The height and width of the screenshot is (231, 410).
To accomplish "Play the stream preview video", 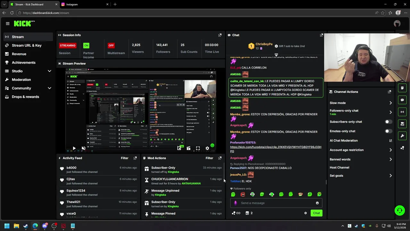I will click(x=74, y=148).
